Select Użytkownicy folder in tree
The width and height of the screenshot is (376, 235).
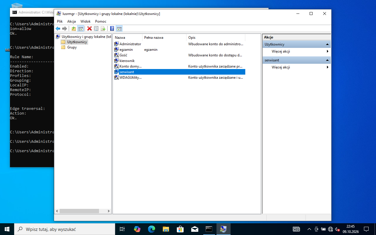pos(74,42)
